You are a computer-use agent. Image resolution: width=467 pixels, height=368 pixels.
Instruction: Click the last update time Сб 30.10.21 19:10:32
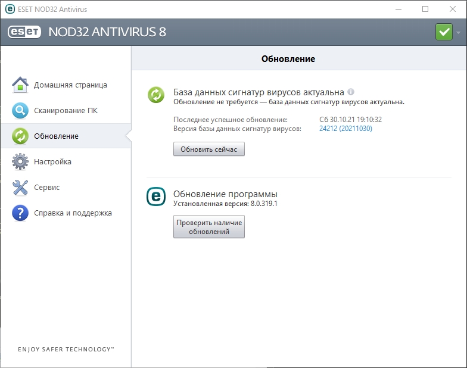[x=350, y=120]
